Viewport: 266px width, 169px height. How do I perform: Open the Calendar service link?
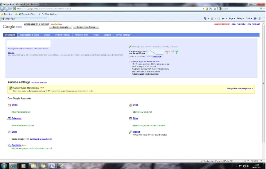pos(16,119)
